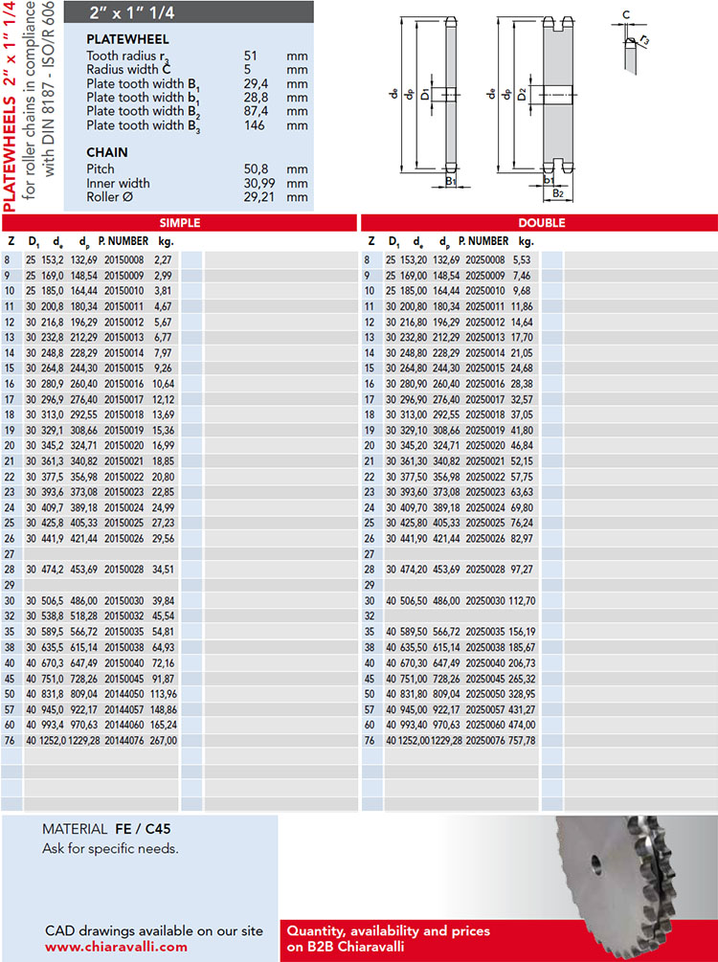Select Plate tooth width B1 value 29,4
Viewport: 718px width, 962px height.
256,83
